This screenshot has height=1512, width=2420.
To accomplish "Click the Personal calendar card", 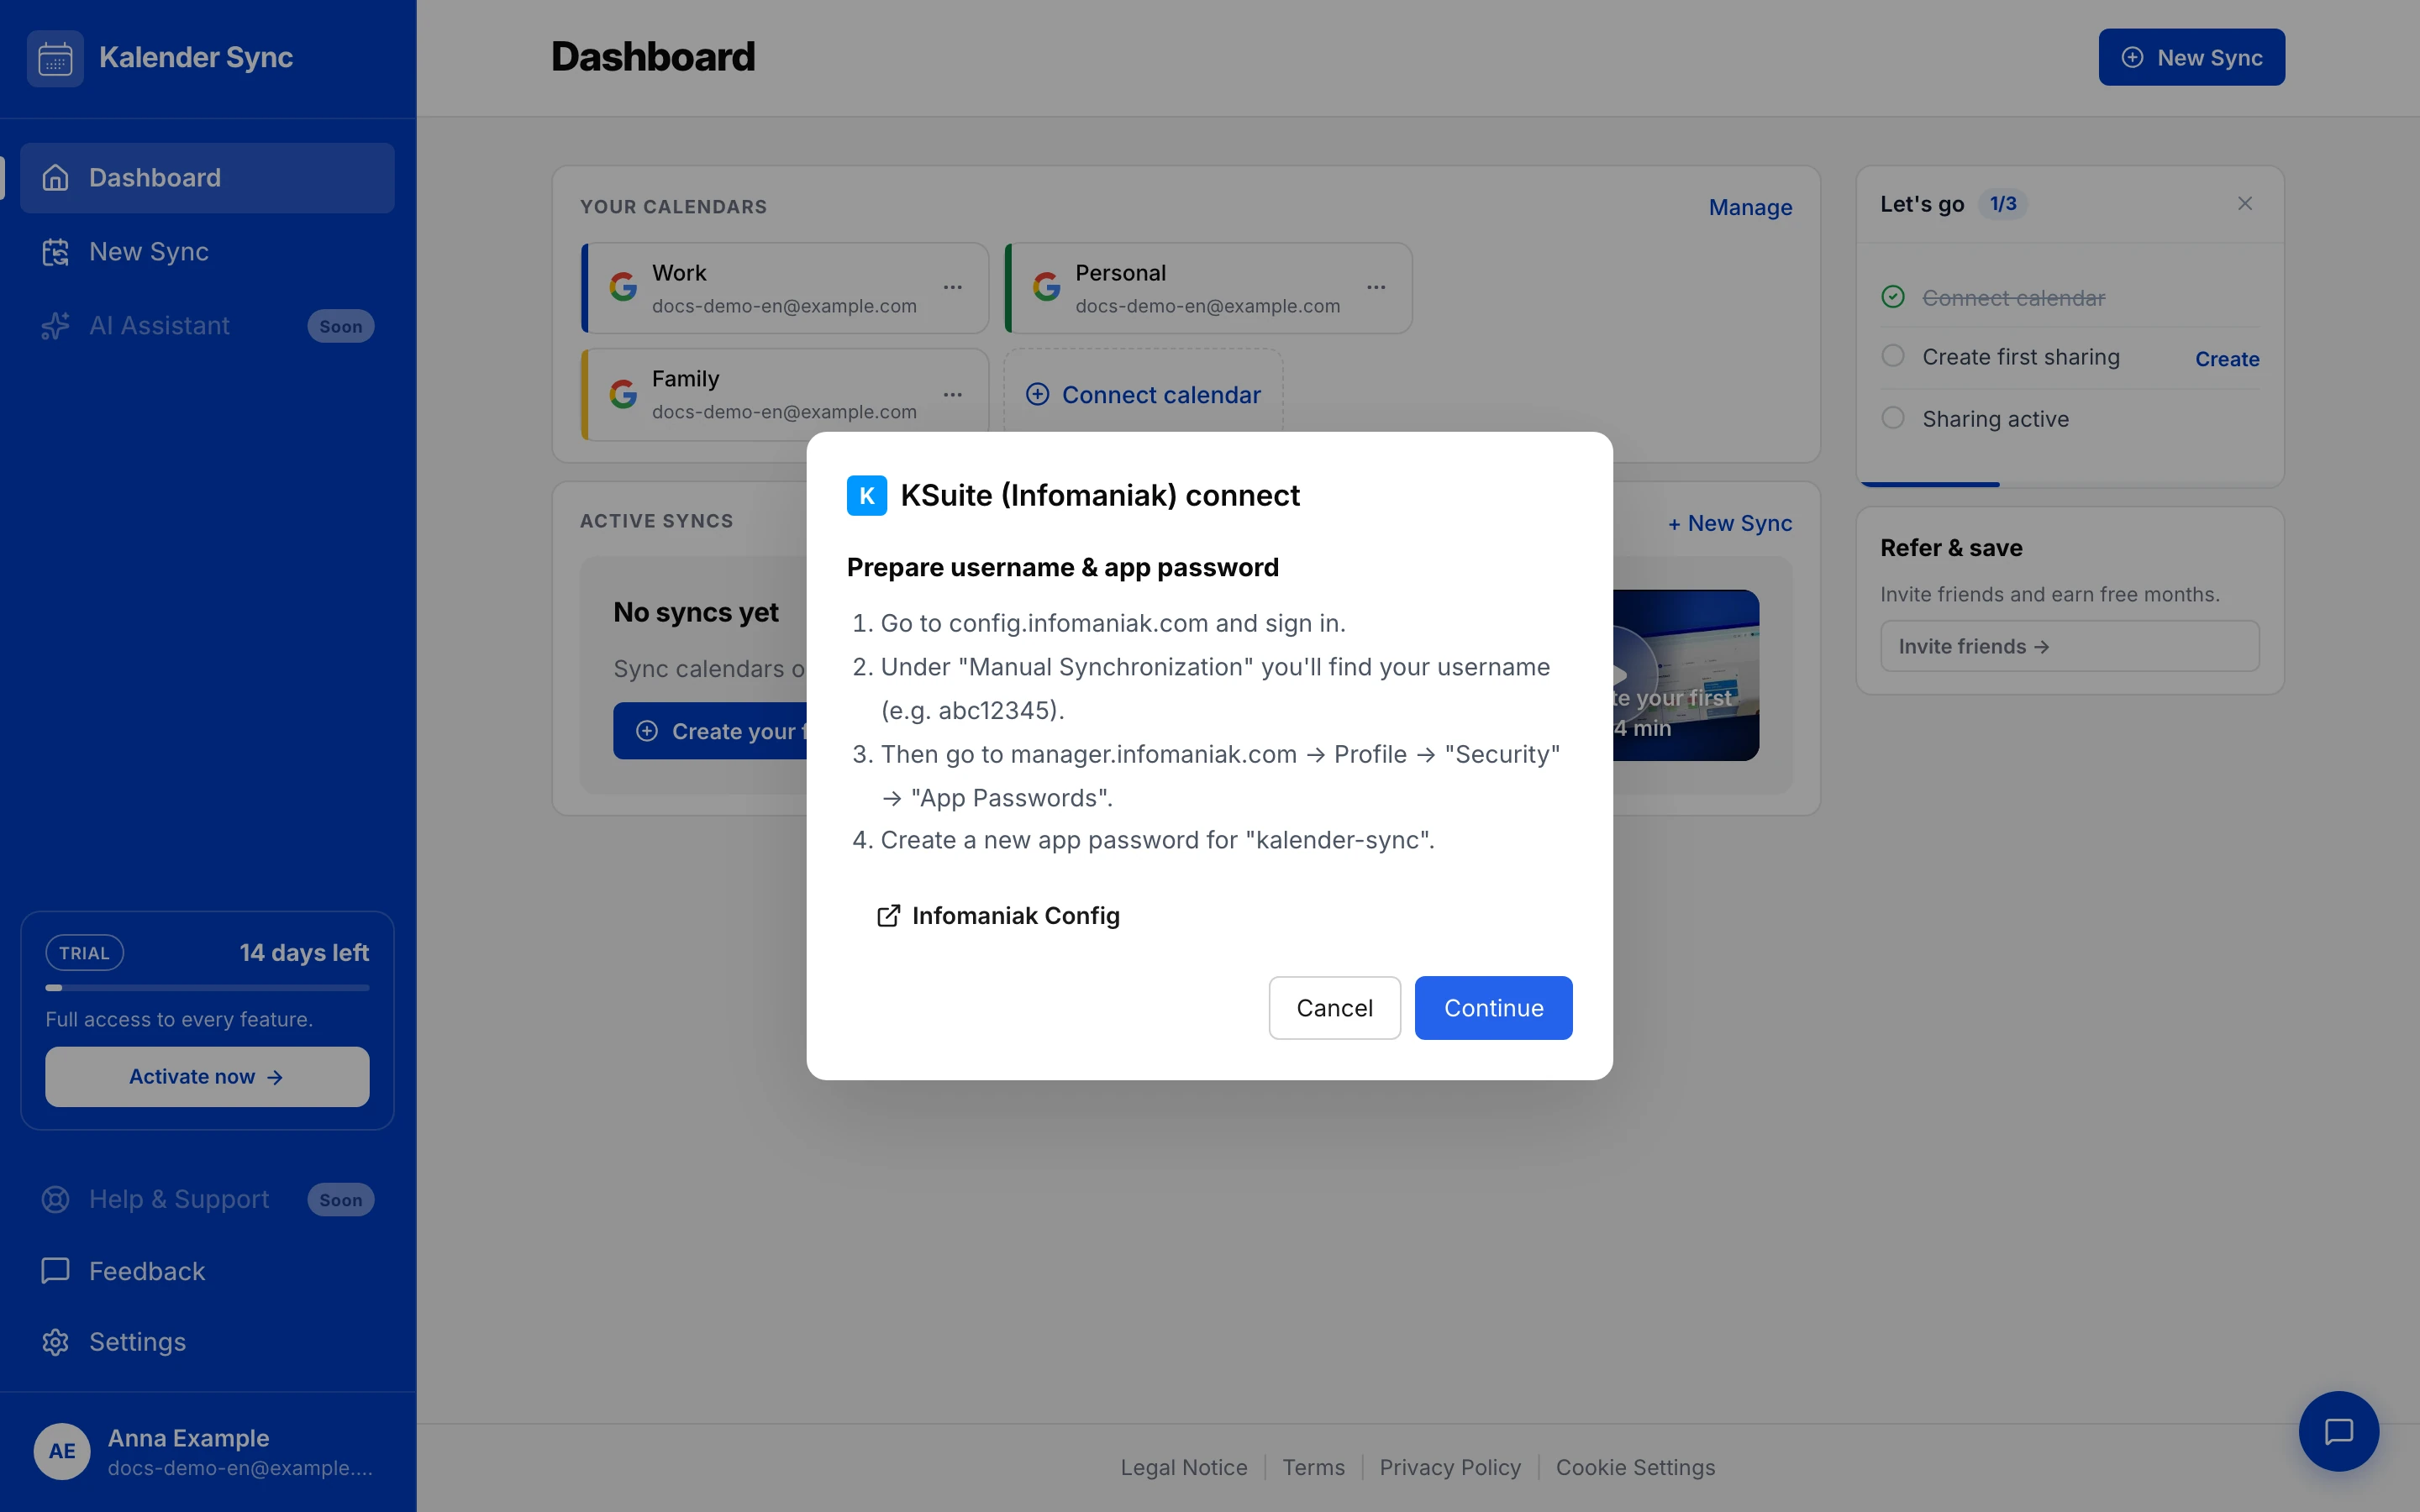I will click(x=1208, y=288).
